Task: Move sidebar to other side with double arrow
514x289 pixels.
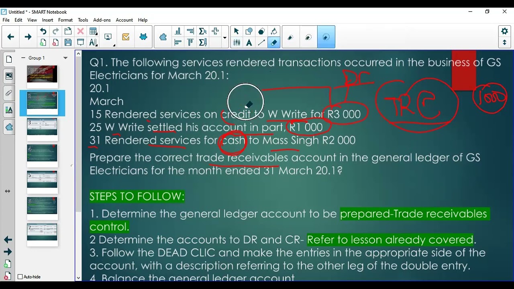Action: [x=8, y=191]
